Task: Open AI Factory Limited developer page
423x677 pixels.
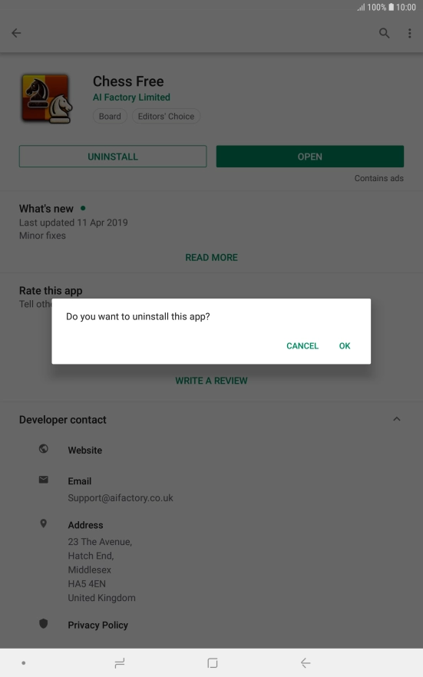Action: coord(131,97)
